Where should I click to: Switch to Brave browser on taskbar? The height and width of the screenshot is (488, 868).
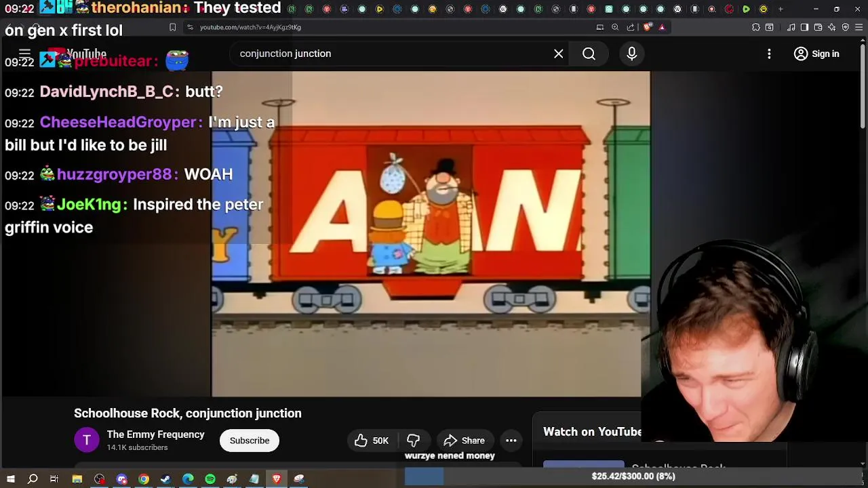(x=277, y=479)
